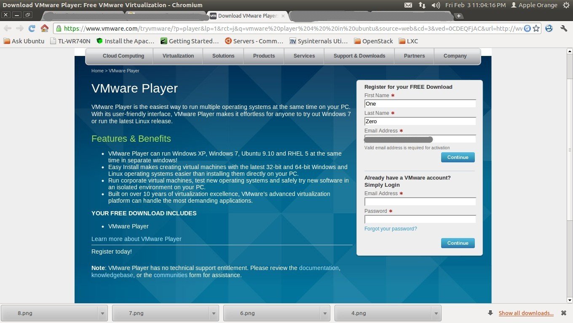Open the downloaded file 7.png
This screenshot has width=573, height=323.
pos(161,313)
